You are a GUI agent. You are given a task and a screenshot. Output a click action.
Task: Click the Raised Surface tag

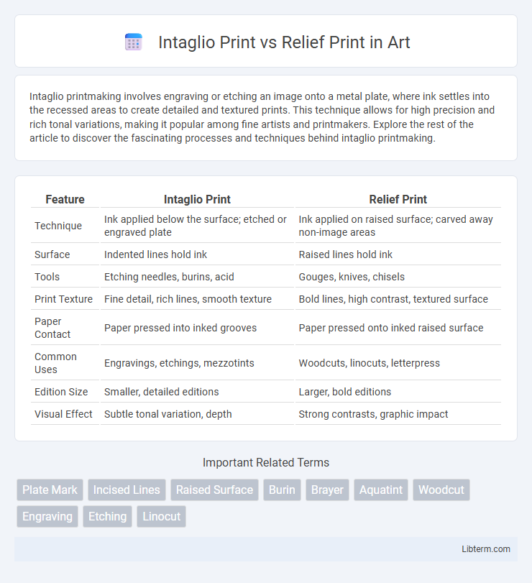[214, 490]
